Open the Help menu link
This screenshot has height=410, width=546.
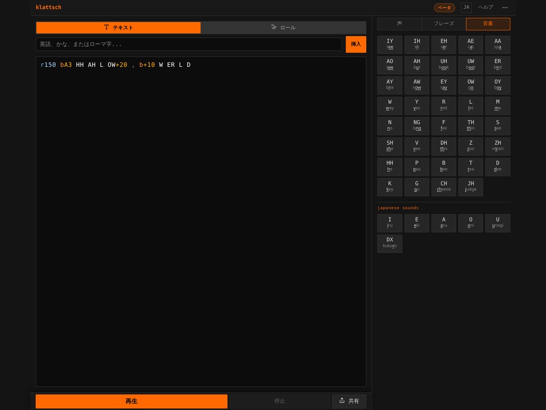pyautogui.click(x=485, y=7)
